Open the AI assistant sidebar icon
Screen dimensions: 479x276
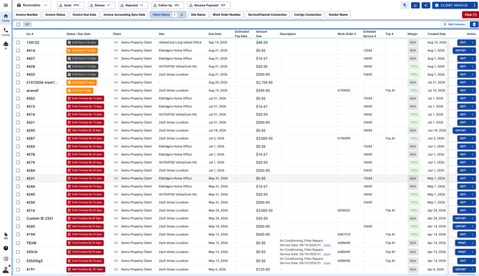pos(6,45)
